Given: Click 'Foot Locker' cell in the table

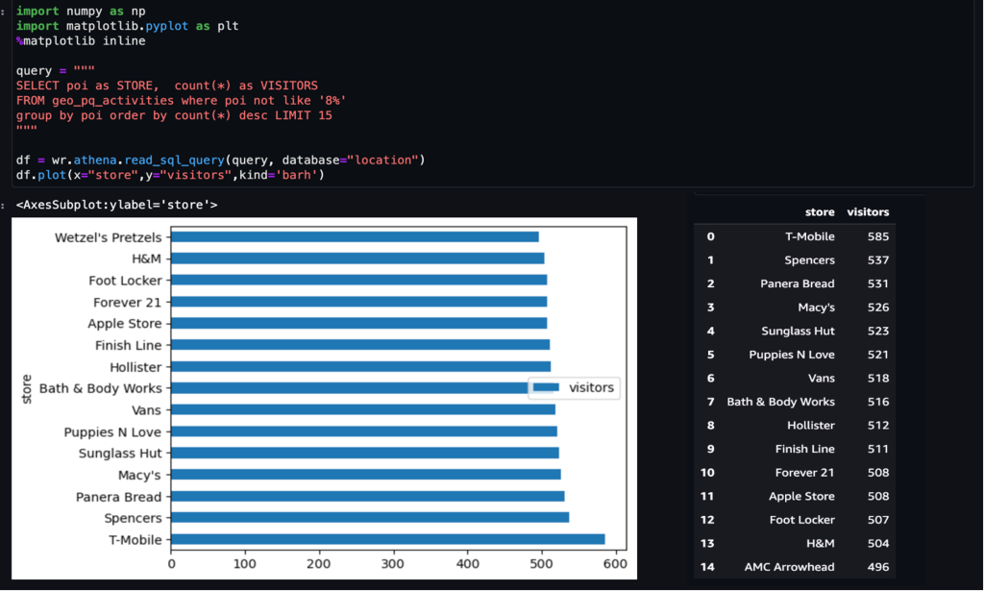Looking at the screenshot, I should point(802,520).
